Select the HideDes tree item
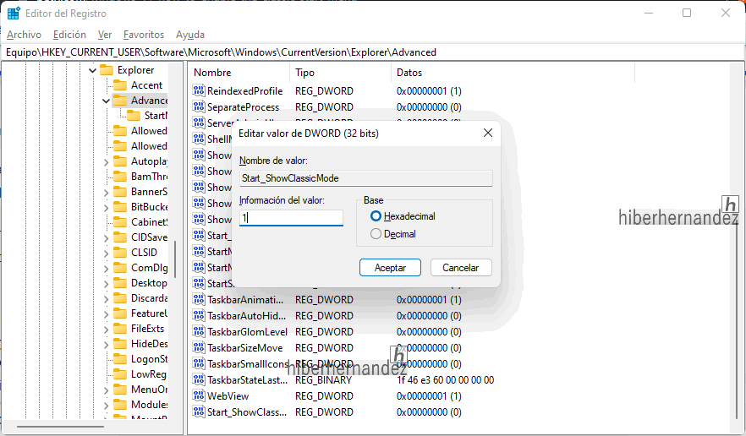 (x=149, y=344)
